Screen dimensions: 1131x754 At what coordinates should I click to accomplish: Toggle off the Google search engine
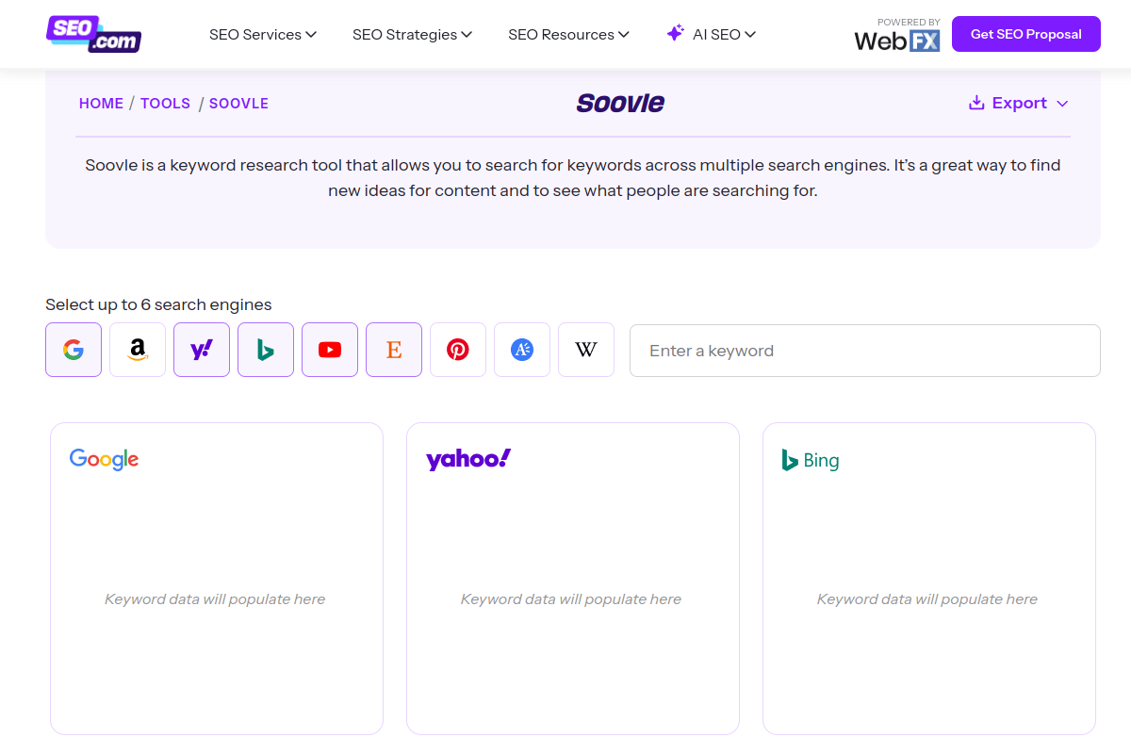pyautogui.click(x=73, y=349)
